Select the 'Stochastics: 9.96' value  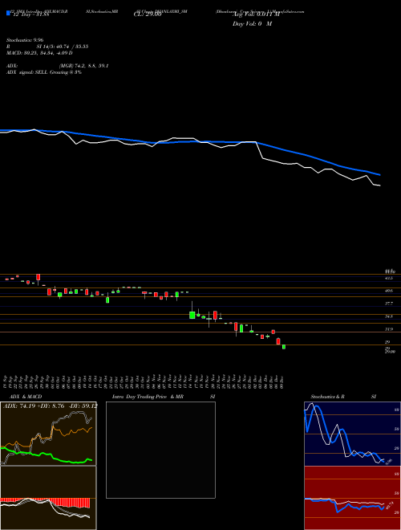click(25, 40)
